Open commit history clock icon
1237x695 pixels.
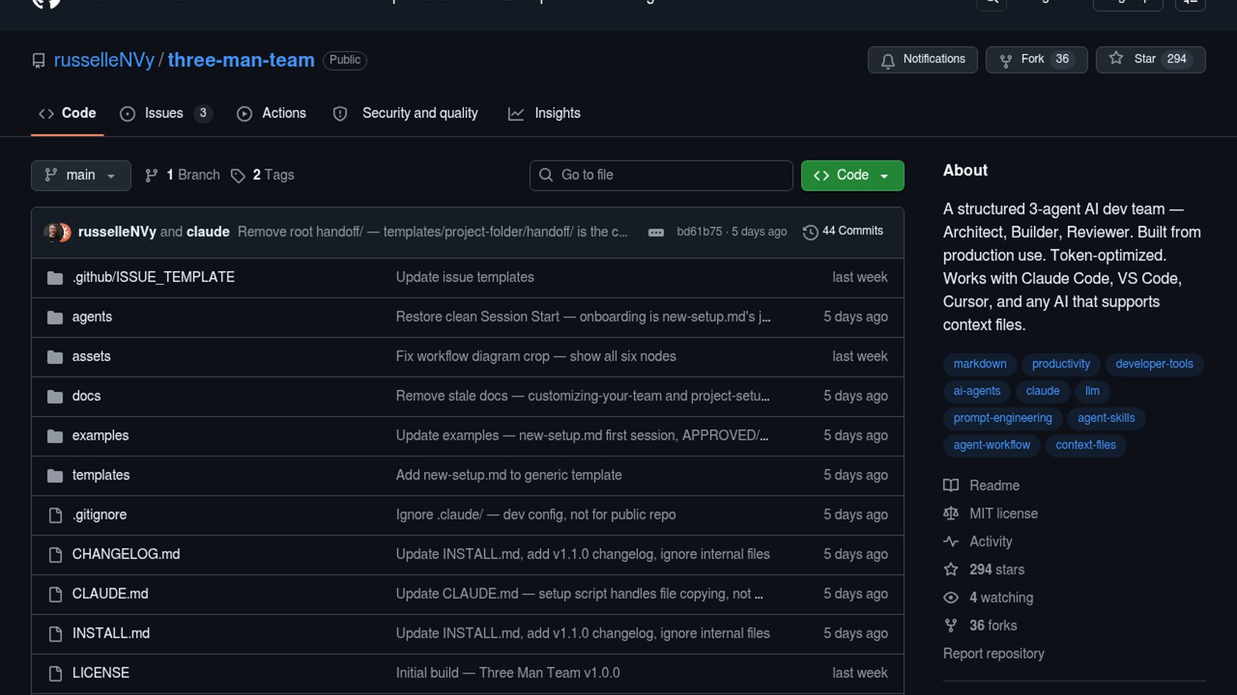tap(810, 232)
